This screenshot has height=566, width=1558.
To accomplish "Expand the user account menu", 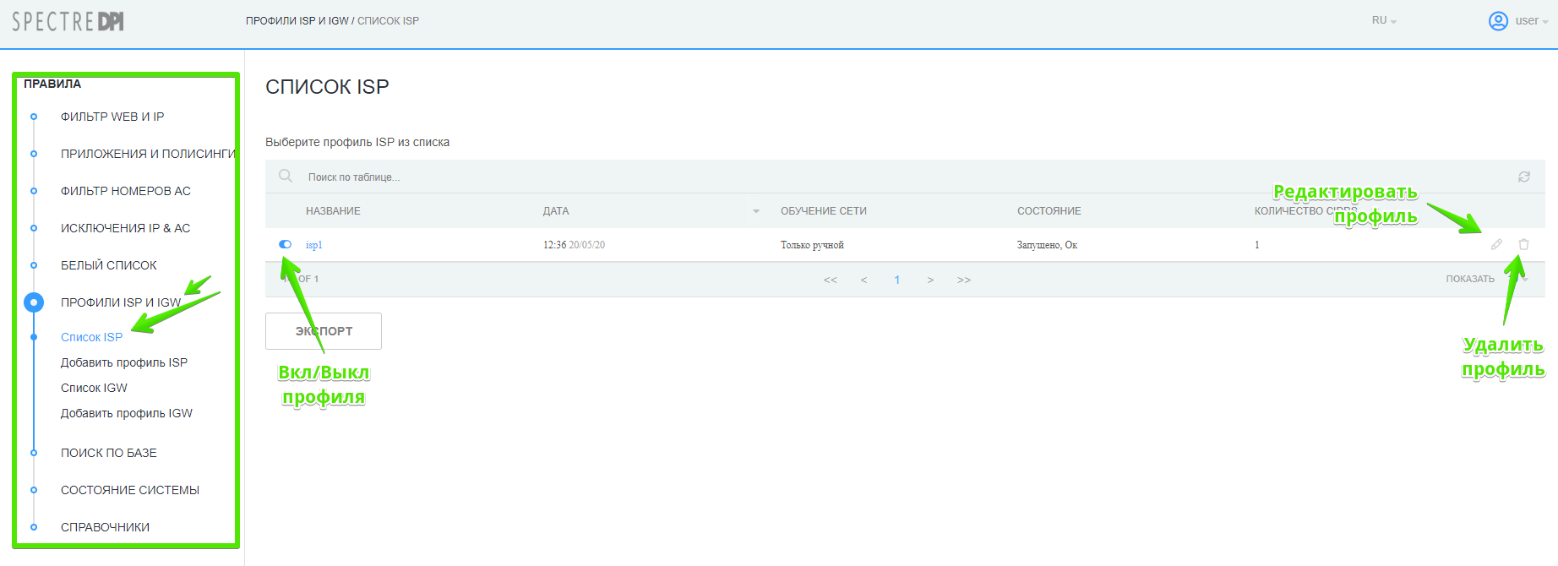I will tap(1531, 21).
